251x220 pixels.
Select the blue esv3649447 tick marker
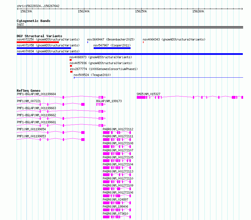click(88, 42)
